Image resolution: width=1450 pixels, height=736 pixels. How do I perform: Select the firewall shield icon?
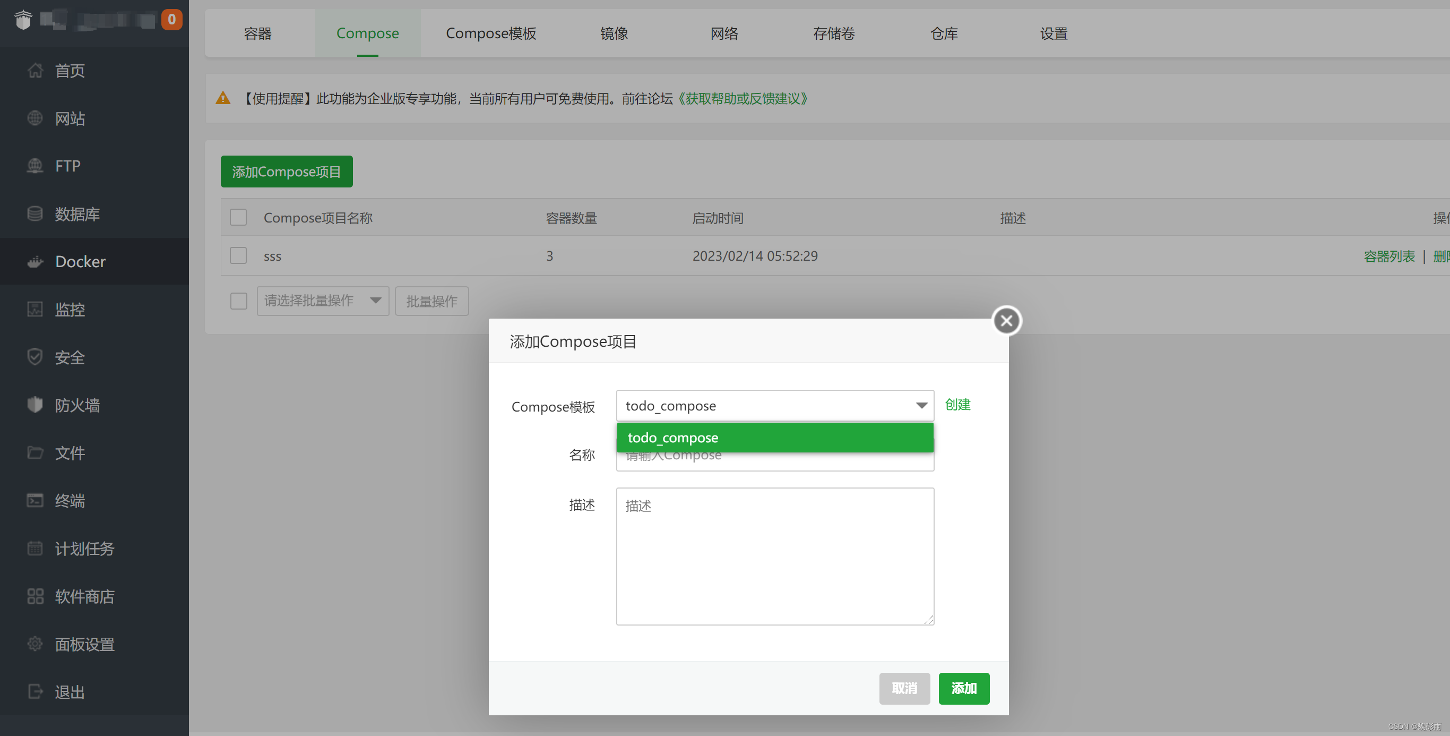point(35,405)
